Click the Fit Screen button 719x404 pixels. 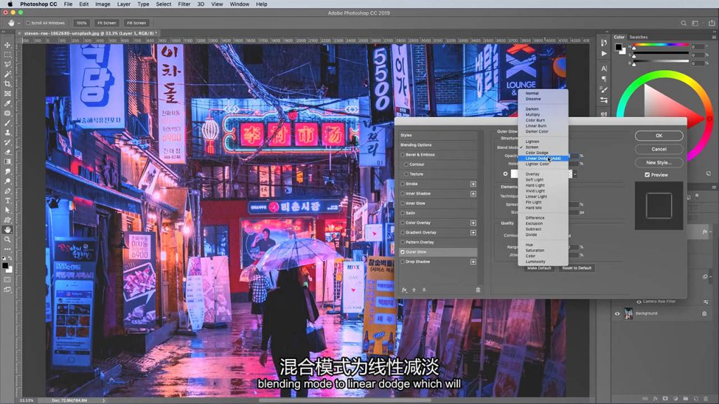[x=107, y=23]
